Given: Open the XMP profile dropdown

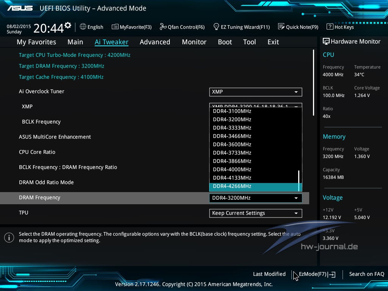Looking at the screenshot, I should click(256, 105).
